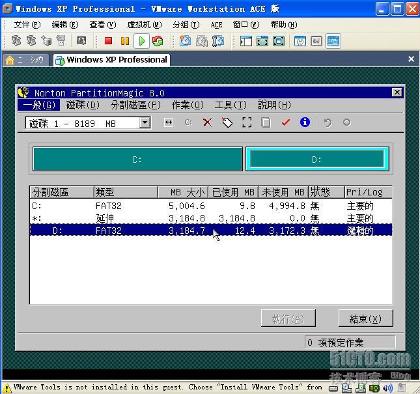Screen dimensions: 420x394
Task: Open the snapshot manager wrench icon
Action: [218, 41]
